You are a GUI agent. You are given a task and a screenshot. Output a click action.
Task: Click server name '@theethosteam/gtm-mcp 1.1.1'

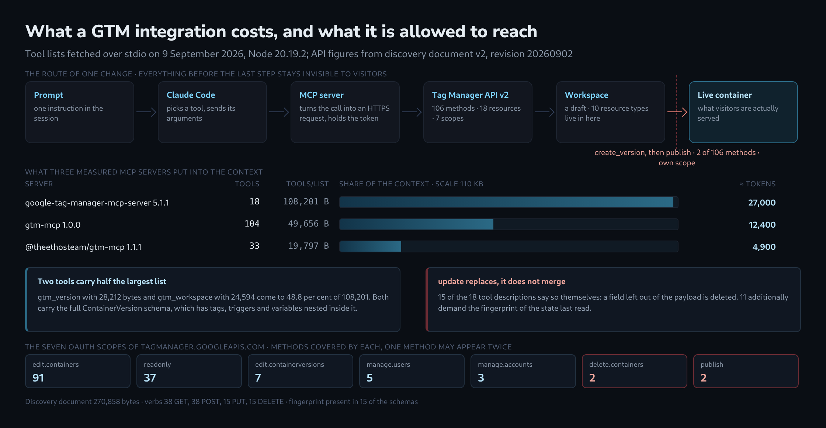point(83,247)
